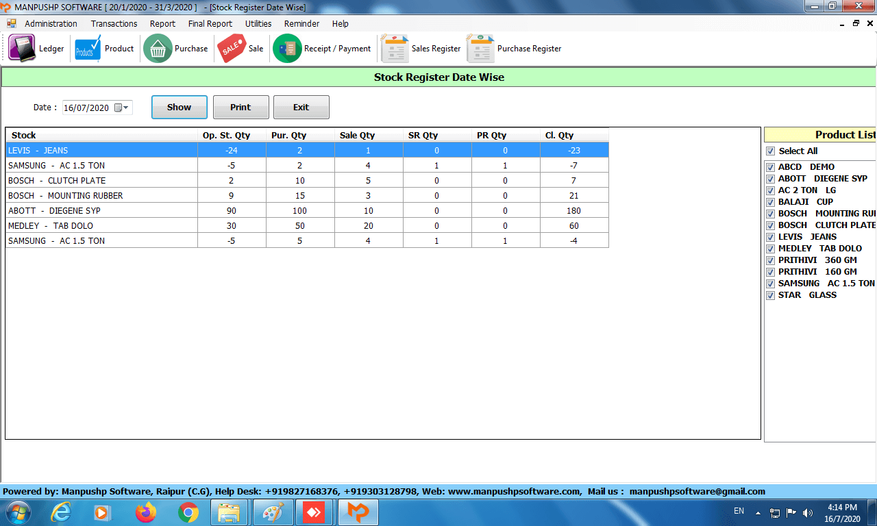Launch Chrome from the taskbar
877x526 pixels.
coord(188,512)
